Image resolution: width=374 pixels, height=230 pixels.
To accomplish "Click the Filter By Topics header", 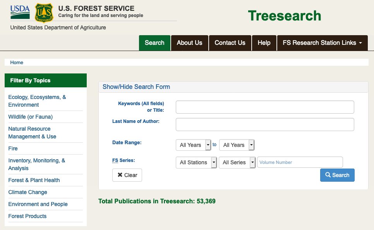I will coord(46,80).
